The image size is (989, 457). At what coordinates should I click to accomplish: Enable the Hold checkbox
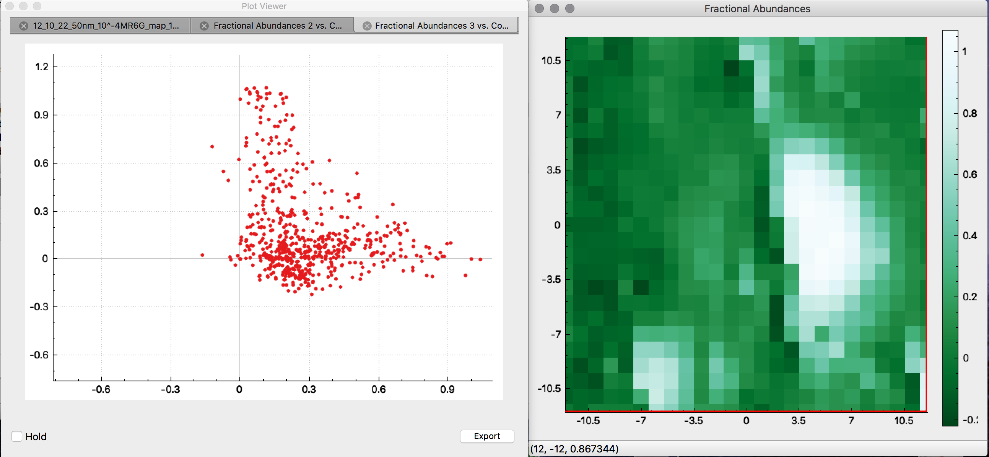[x=17, y=436]
